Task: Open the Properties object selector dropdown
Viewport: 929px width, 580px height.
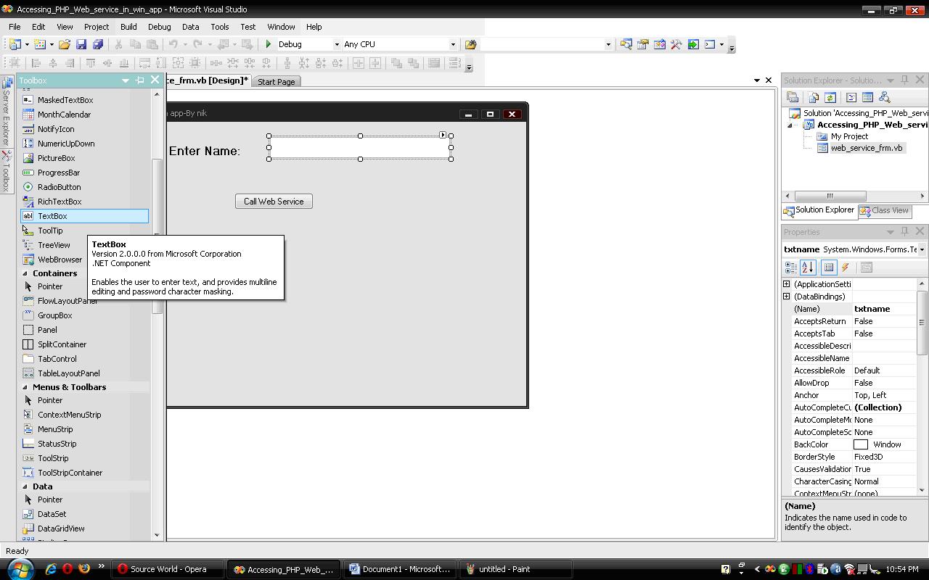Action: coord(922,249)
